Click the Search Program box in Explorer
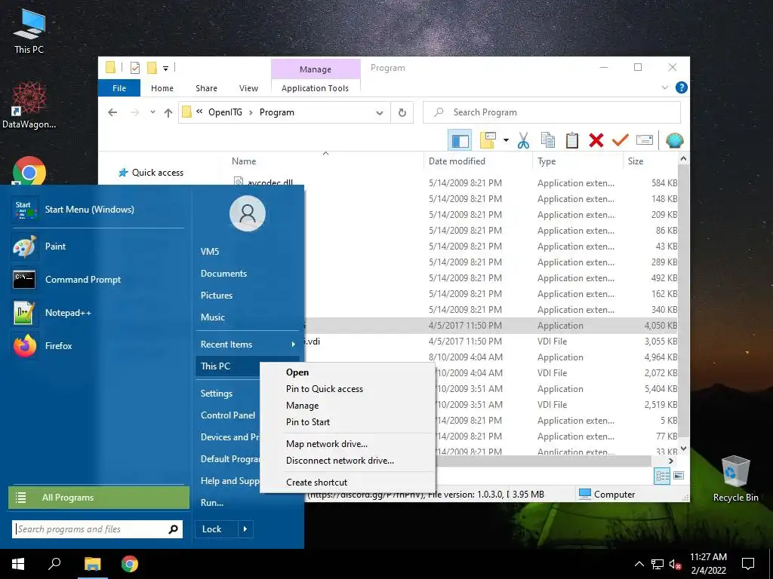773x579 pixels. (552, 112)
